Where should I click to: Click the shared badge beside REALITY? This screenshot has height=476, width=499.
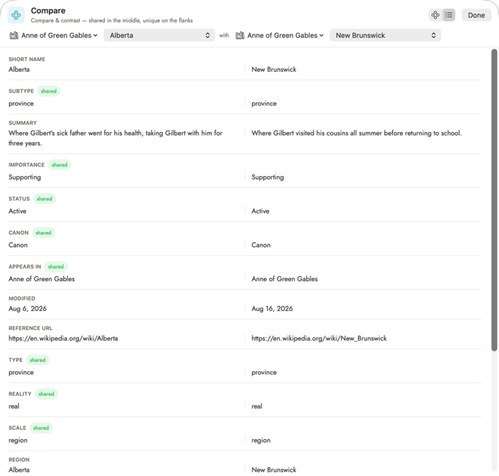[46, 394]
